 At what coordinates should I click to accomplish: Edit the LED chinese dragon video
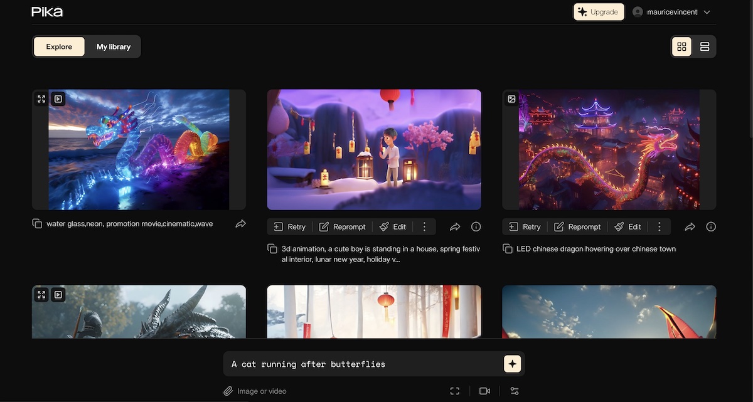pyautogui.click(x=628, y=227)
